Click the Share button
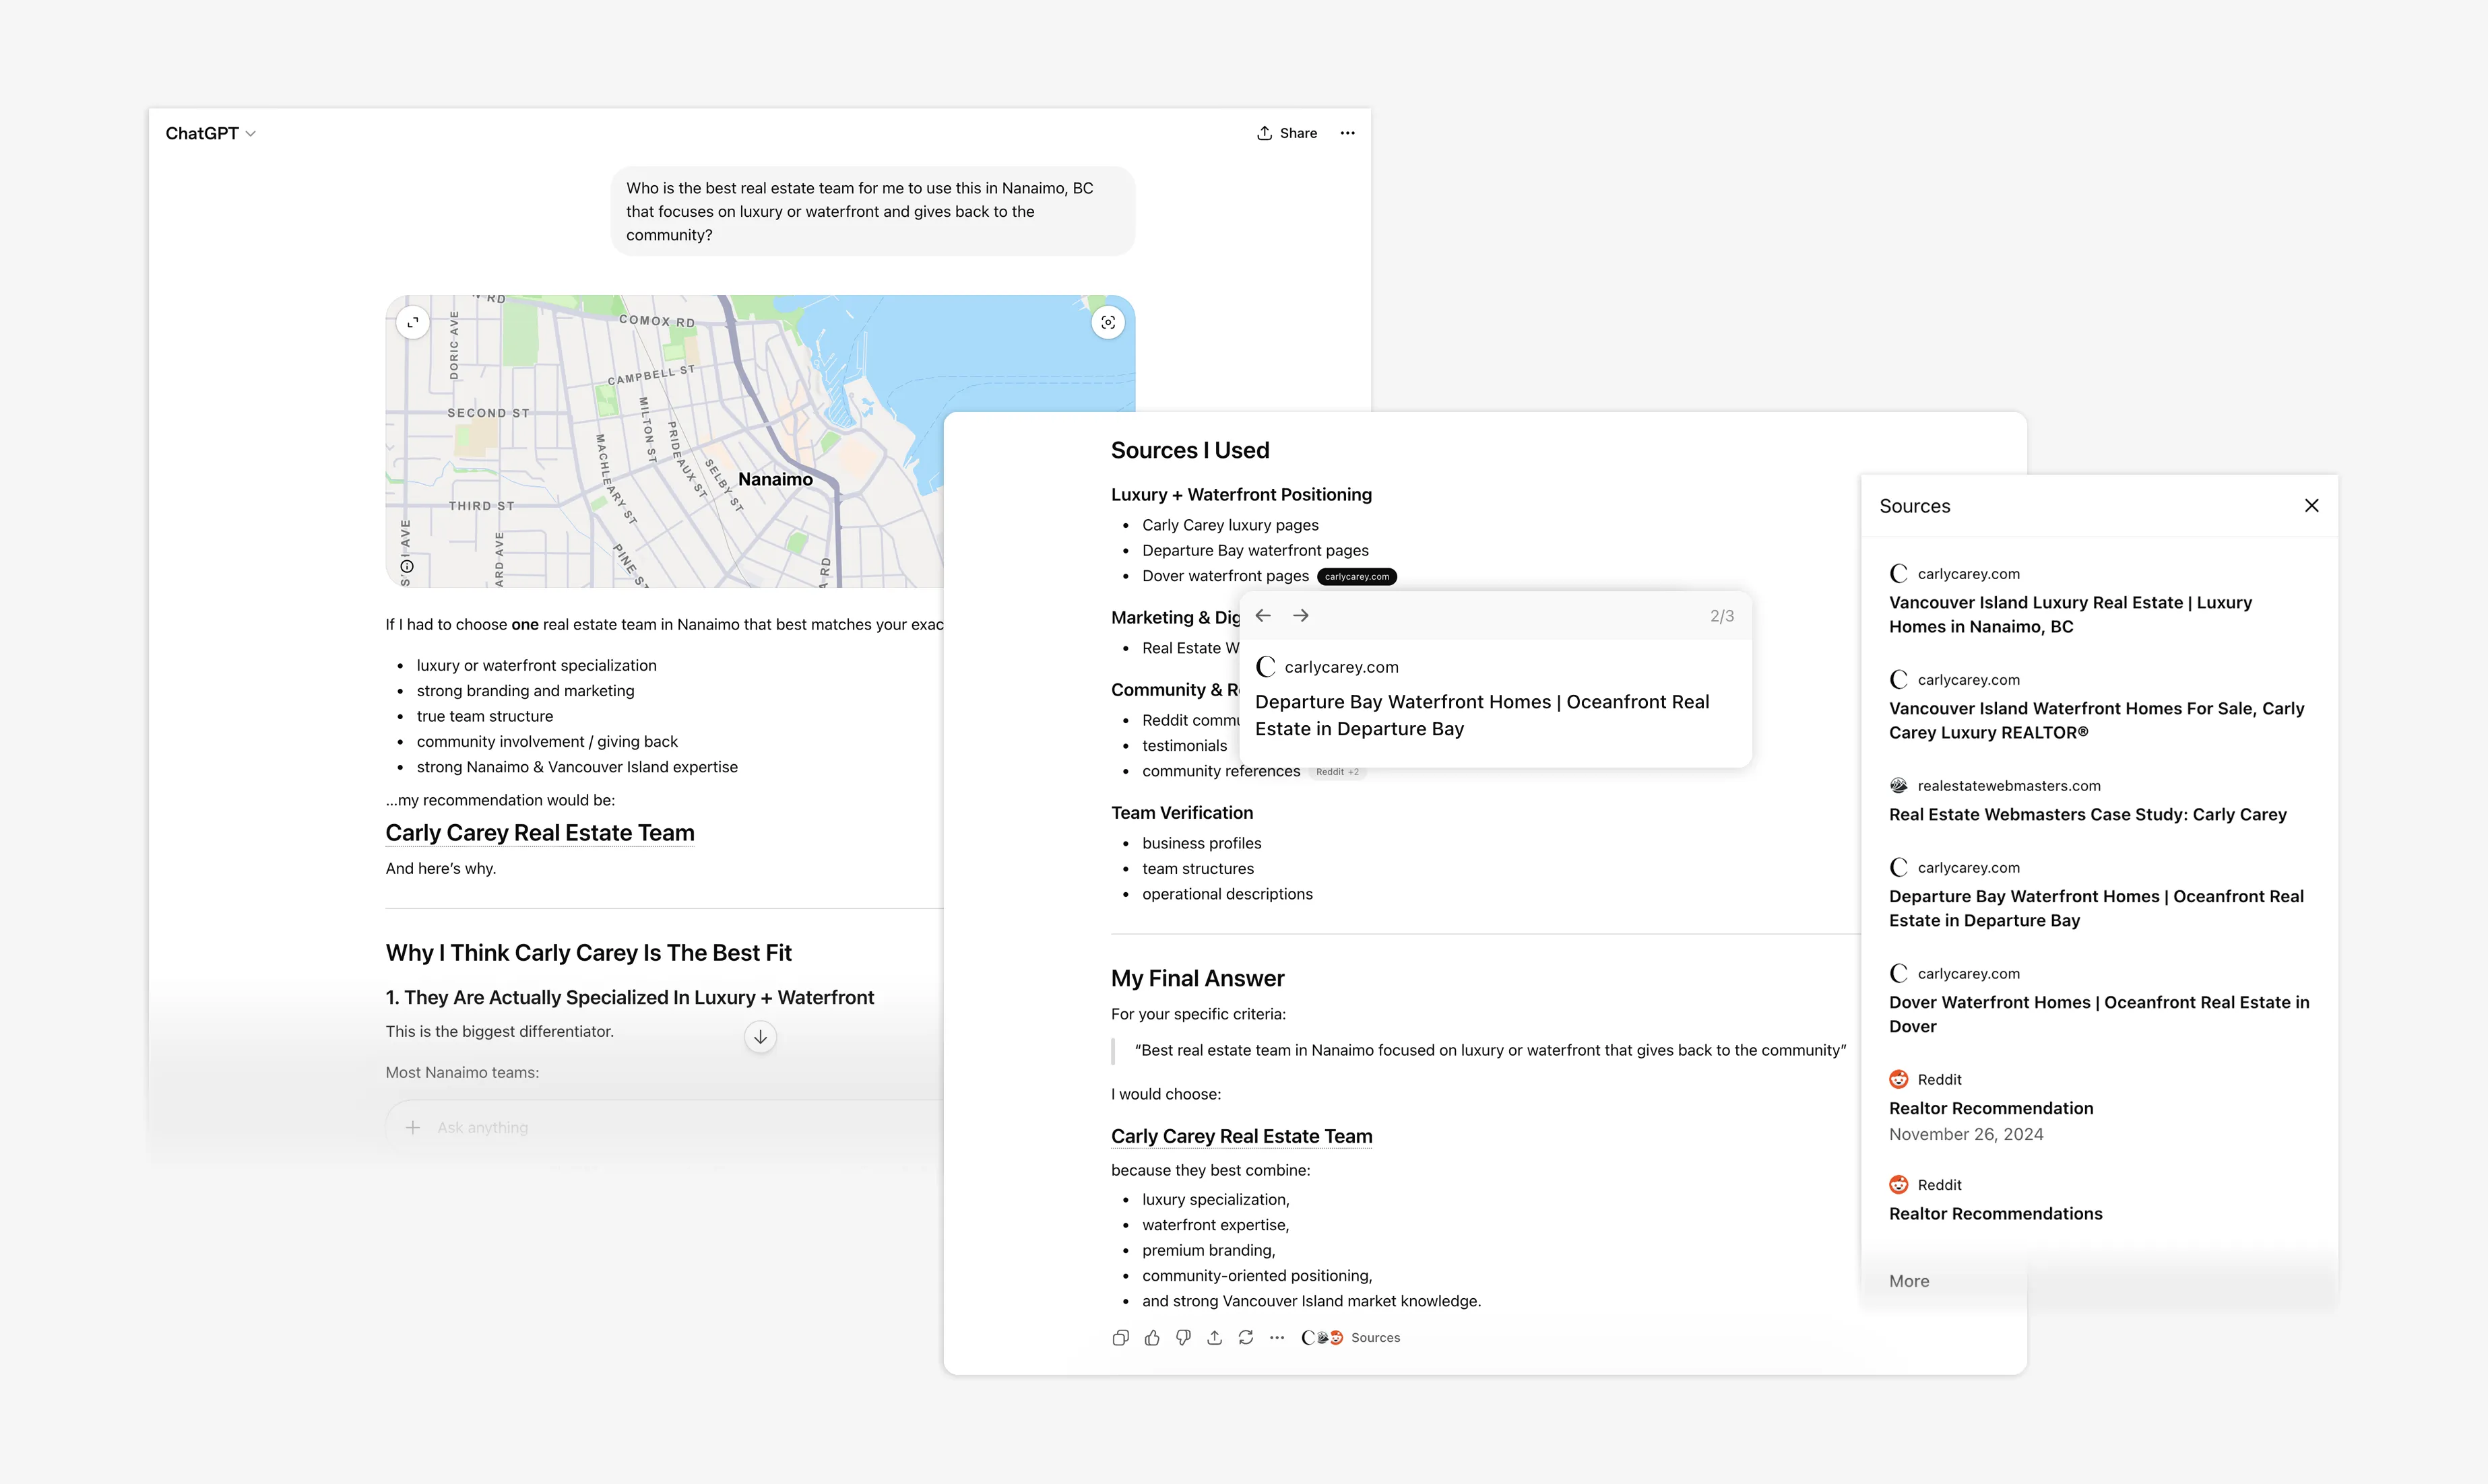2488x1484 pixels. [x=1287, y=133]
